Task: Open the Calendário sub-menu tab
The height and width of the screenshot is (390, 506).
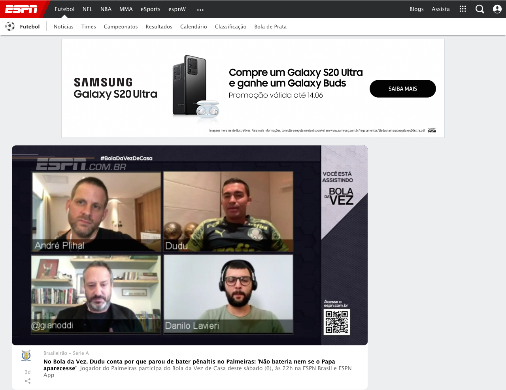Action: click(x=194, y=26)
